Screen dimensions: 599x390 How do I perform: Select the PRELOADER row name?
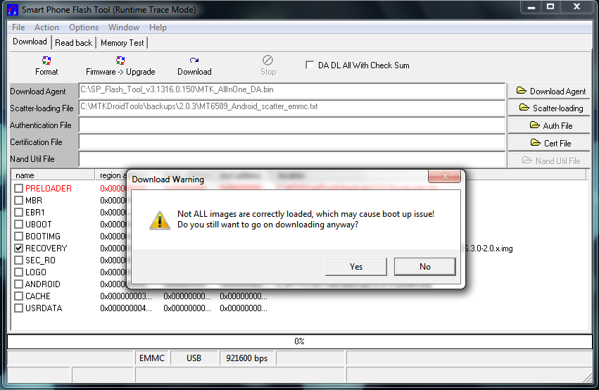coord(48,189)
